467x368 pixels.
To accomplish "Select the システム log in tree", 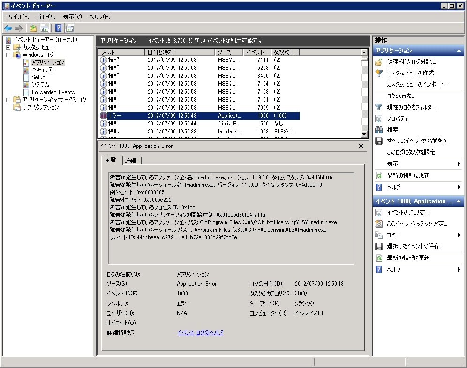I will click(40, 85).
